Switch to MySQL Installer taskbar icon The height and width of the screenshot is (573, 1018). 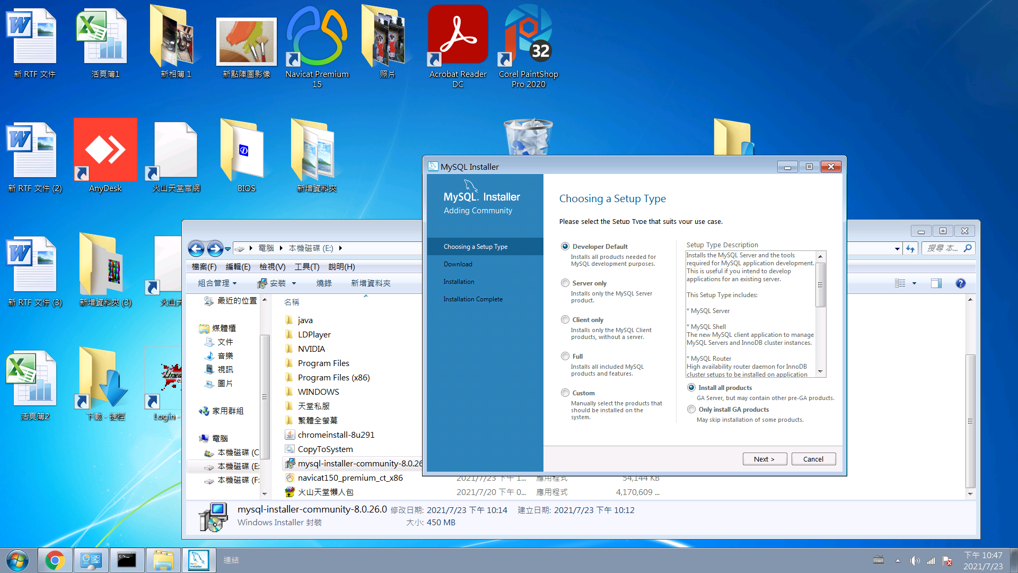[x=199, y=560]
